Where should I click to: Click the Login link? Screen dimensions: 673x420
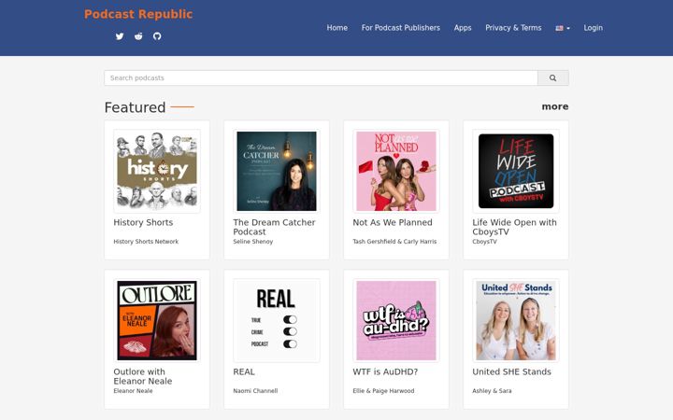(594, 28)
